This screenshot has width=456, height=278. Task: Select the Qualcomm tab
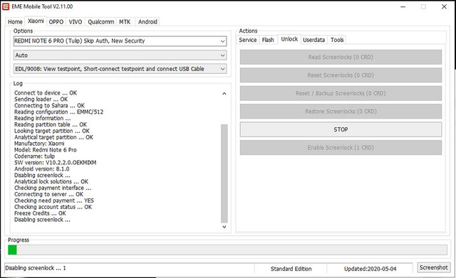101,22
